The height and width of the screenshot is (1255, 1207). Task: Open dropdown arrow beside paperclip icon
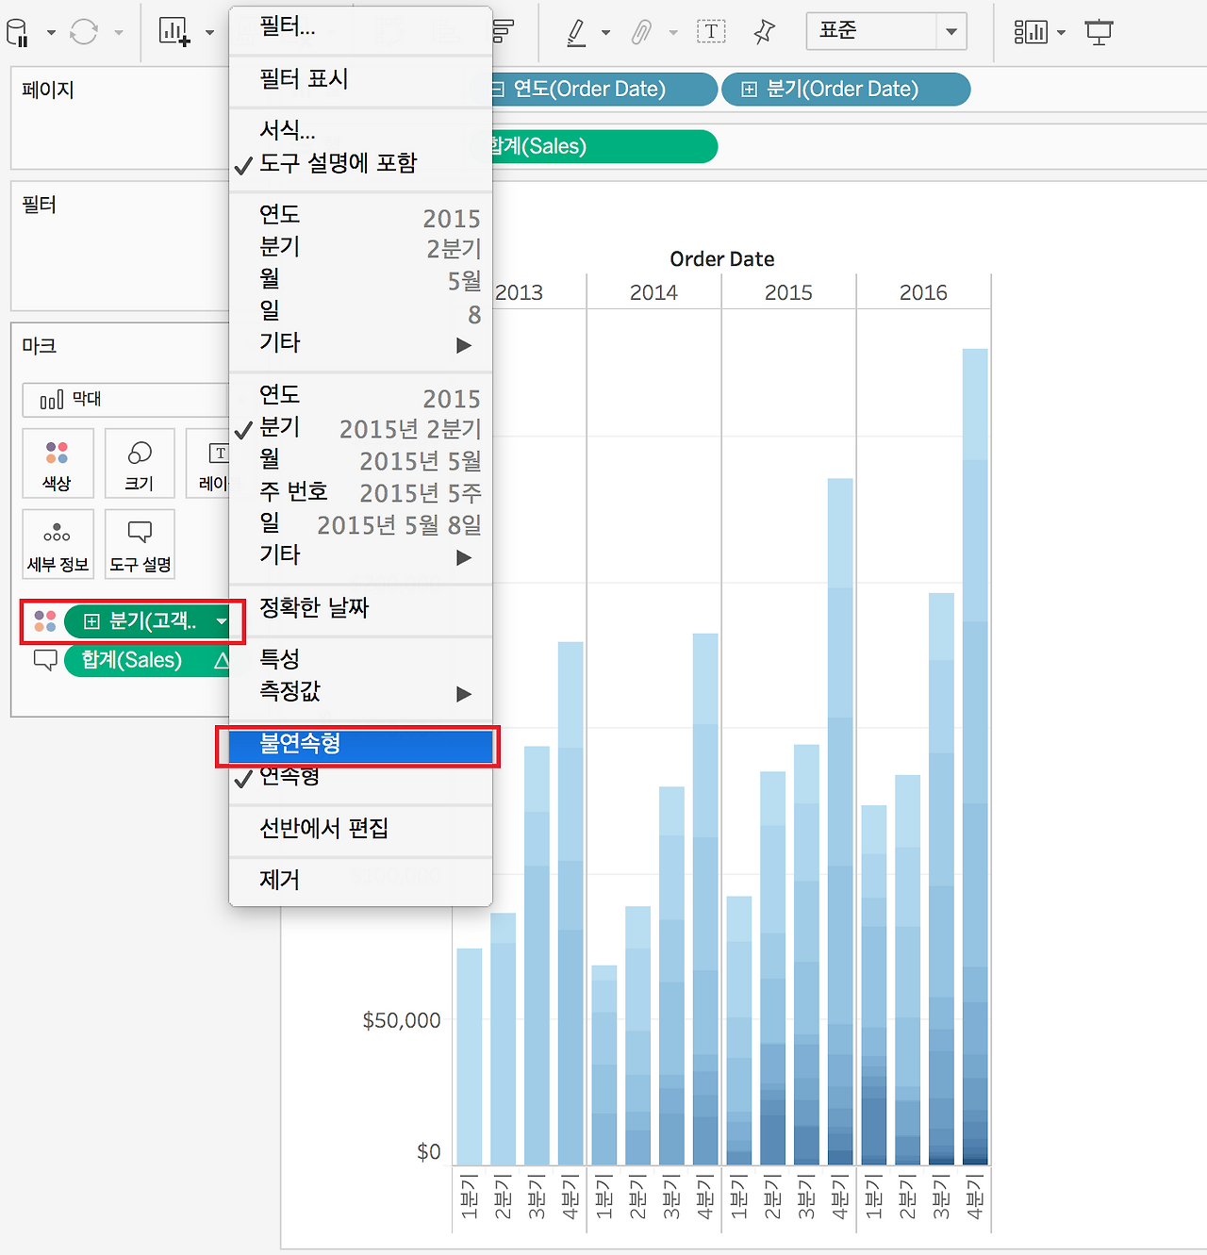coord(673,33)
